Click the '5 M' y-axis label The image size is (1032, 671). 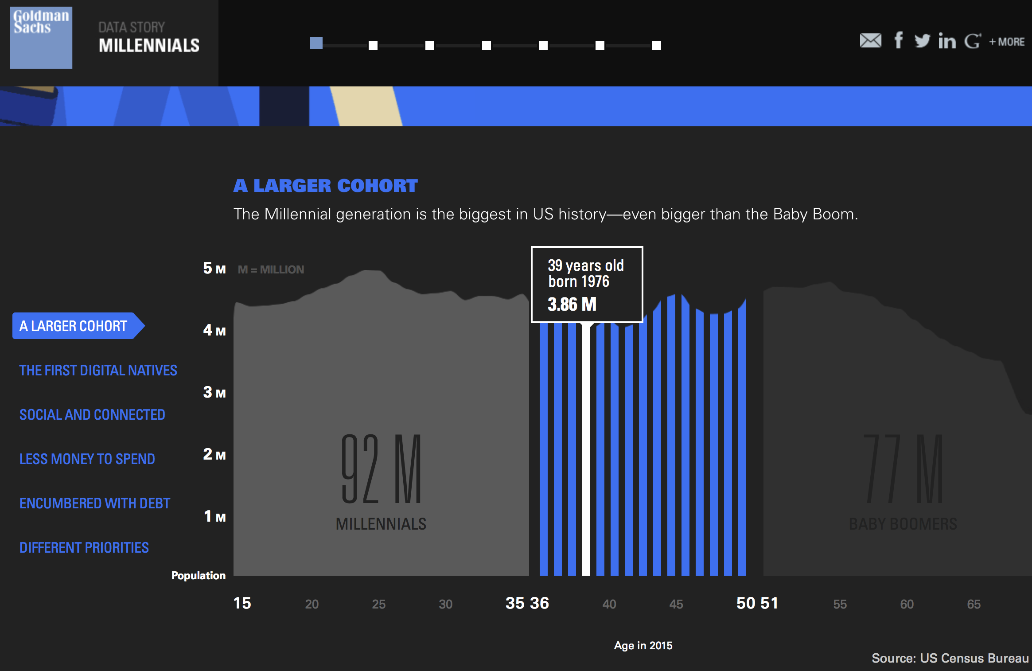pos(214,268)
